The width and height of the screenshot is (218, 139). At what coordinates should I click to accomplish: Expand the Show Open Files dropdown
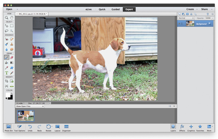[30, 106]
